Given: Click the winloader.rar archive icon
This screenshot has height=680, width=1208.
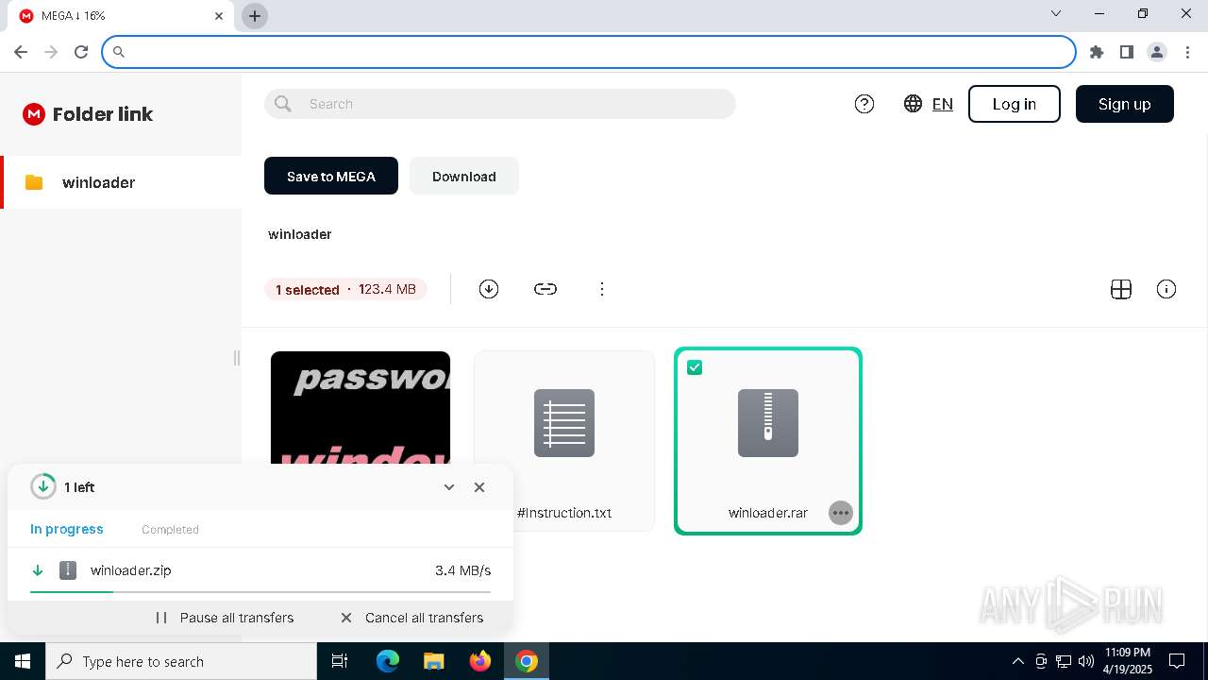Looking at the screenshot, I should coord(768,423).
